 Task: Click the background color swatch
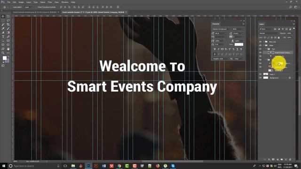point(8,61)
